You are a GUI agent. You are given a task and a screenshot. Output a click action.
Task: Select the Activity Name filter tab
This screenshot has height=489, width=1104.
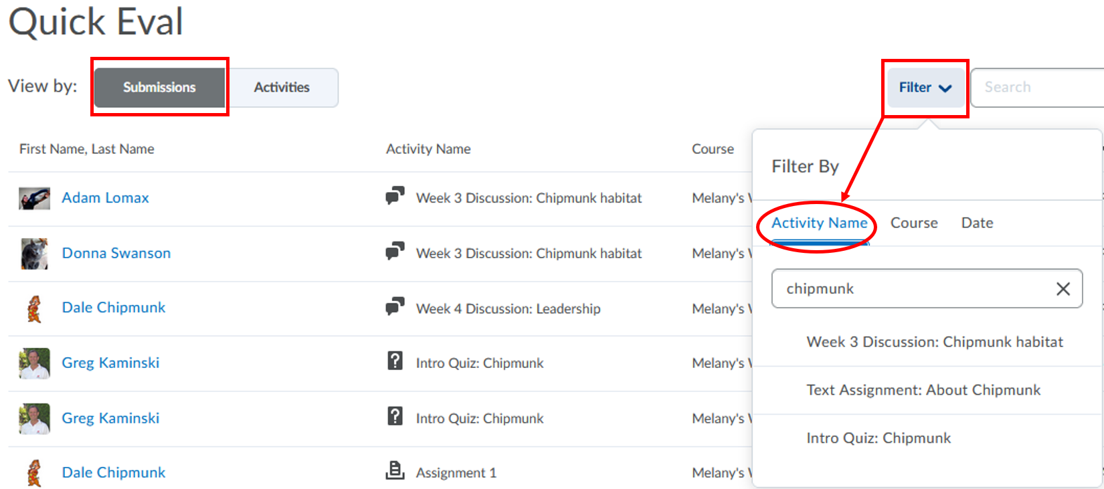click(x=820, y=223)
